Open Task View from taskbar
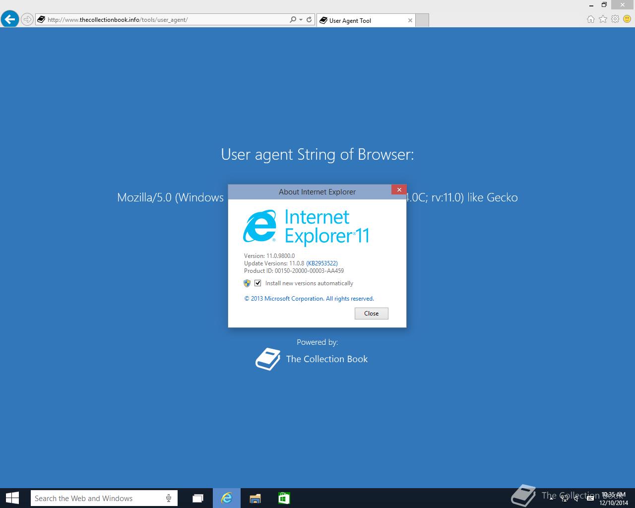 click(x=198, y=498)
